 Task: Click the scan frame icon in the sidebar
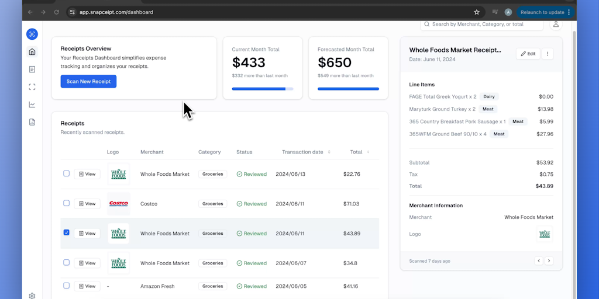(x=32, y=87)
